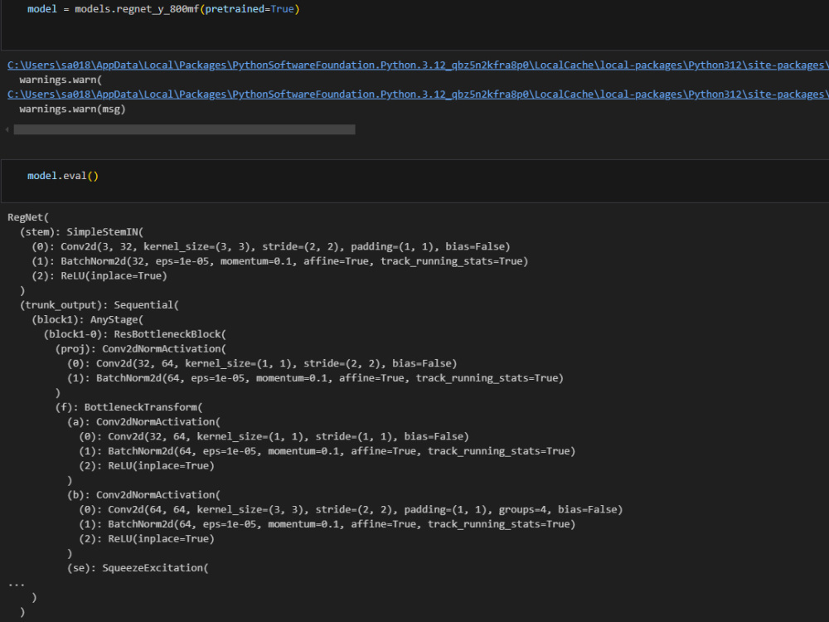Click the "(se): SqueezeExcitation(" line
The image size is (829, 622).
(x=138, y=567)
